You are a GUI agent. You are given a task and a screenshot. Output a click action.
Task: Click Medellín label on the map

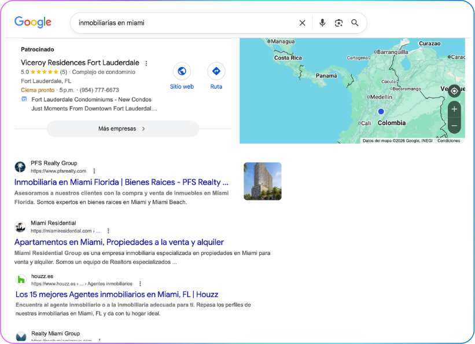(381, 97)
